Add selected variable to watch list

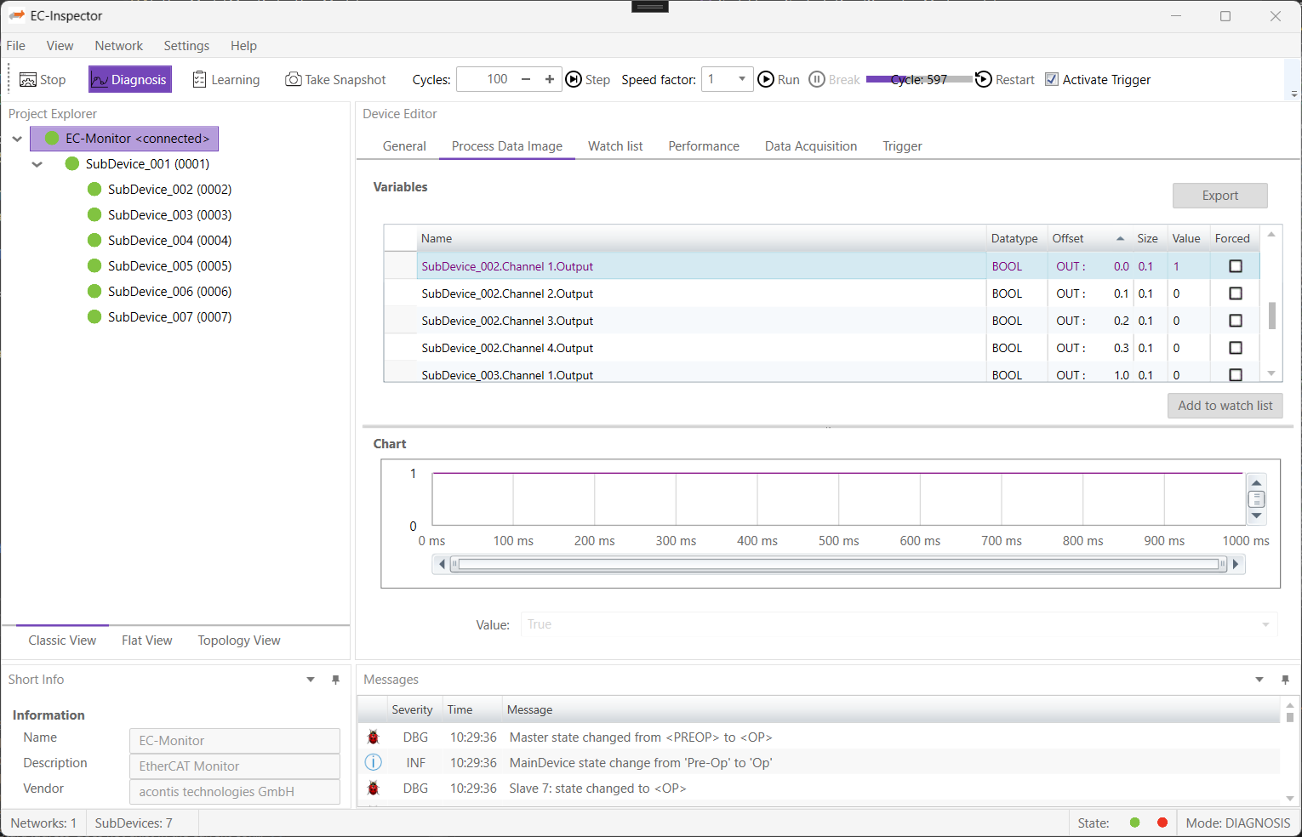1225,406
